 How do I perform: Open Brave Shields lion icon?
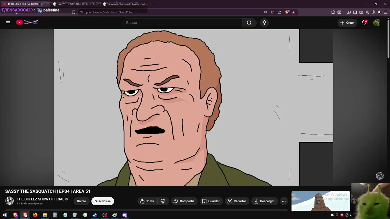[287, 12]
